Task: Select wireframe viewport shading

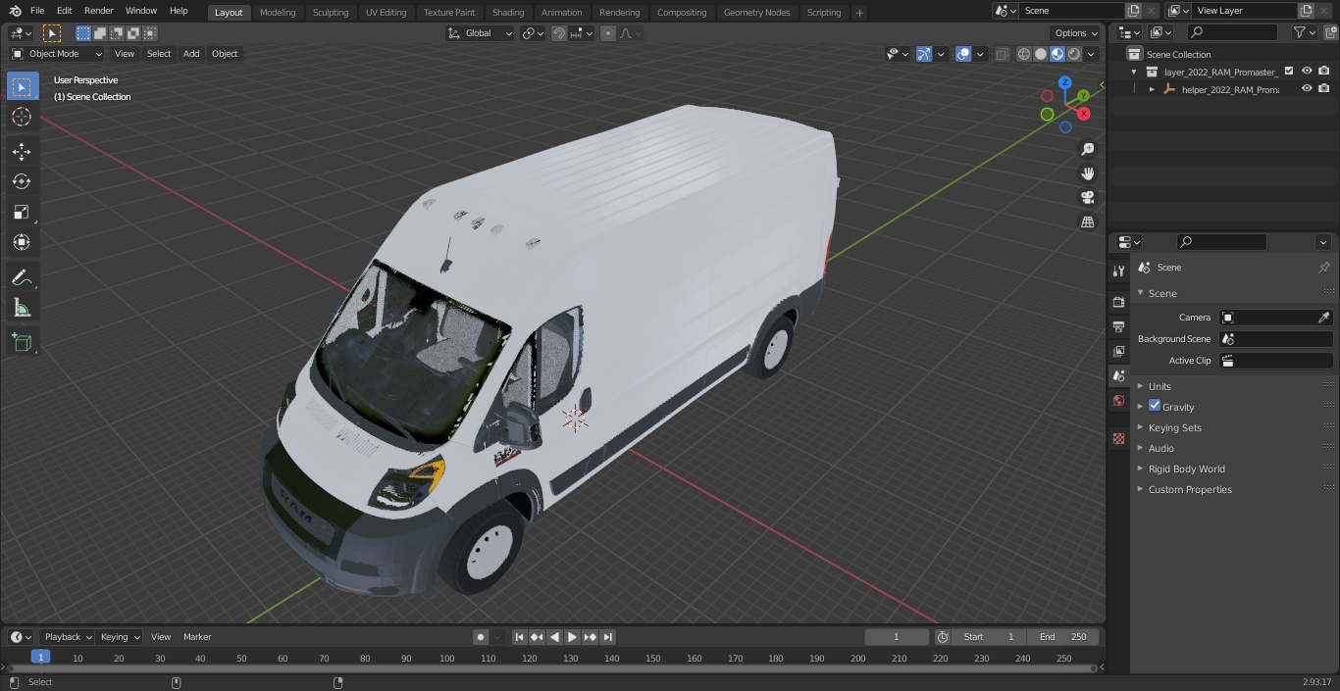Action: (x=1024, y=54)
